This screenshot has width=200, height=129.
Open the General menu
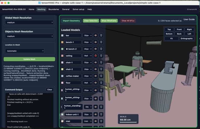(66, 9)
